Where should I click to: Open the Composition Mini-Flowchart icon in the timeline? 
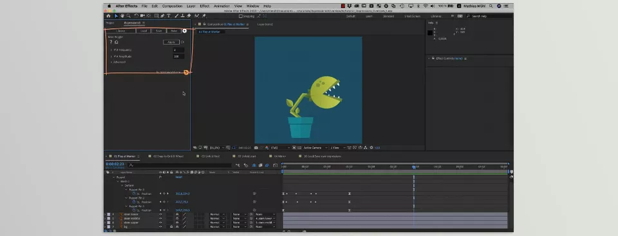point(238,165)
